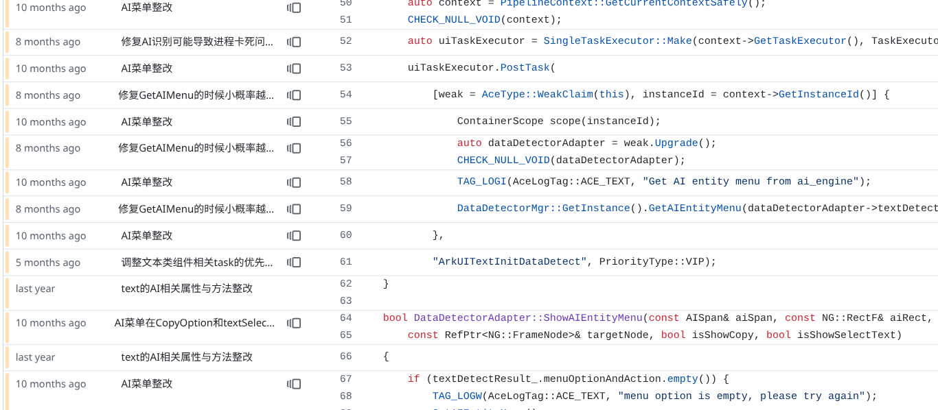Screen dimensions: 938x410
Task: Click 'ContainerScope' in line 55
Action: pyautogui.click(x=501, y=121)
